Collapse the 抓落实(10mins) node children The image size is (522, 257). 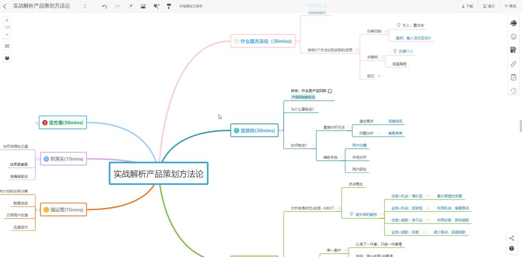(x=38, y=159)
